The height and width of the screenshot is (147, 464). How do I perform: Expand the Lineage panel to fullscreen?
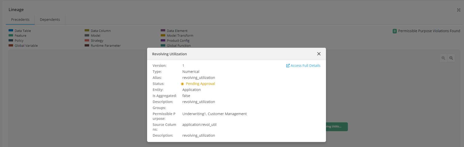(x=458, y=10)
